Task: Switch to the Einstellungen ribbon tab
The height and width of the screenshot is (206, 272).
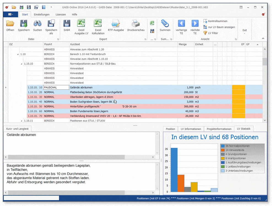Action: (x=42, y=14)
